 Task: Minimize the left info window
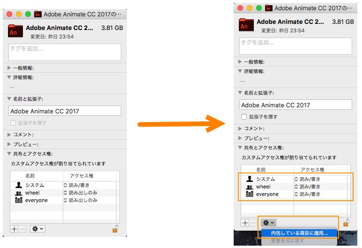[x=19, y=14]
